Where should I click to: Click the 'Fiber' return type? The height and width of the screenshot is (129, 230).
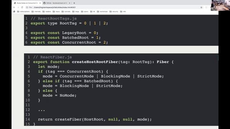(163, 62)
